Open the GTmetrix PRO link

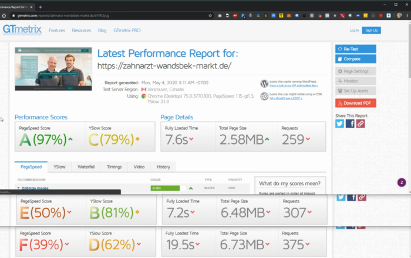coord(127,30)
